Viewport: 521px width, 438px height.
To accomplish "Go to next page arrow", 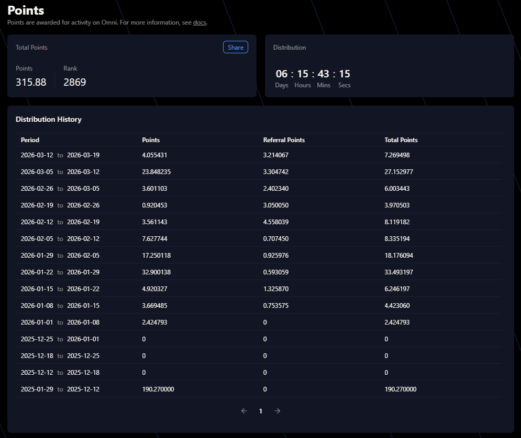I will coord(278,411).
